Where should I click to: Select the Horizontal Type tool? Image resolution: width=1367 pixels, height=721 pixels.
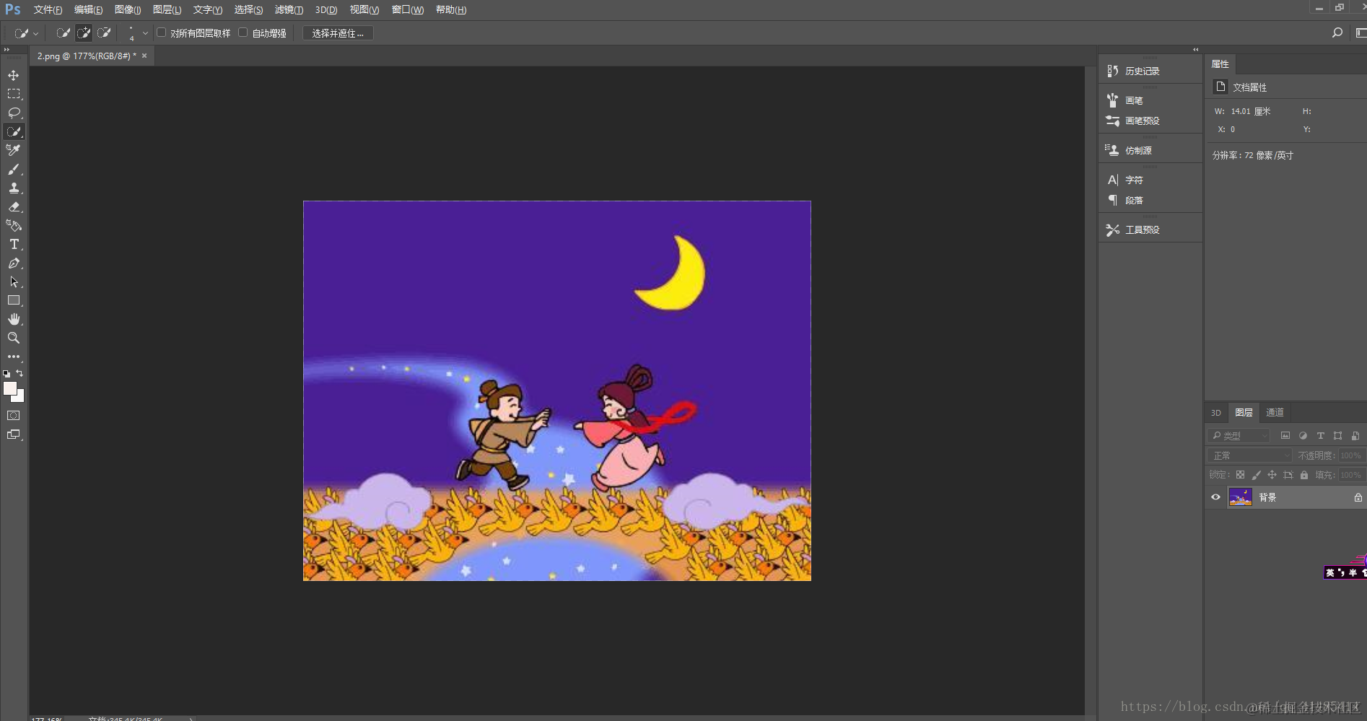click(14, 244)
